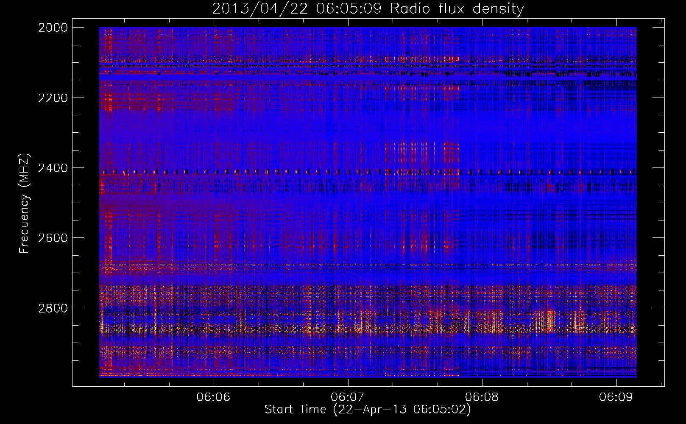Click the "Frequency (MHZ)" axis label
The width and height of the screenshot is (686, 424).
25,204
